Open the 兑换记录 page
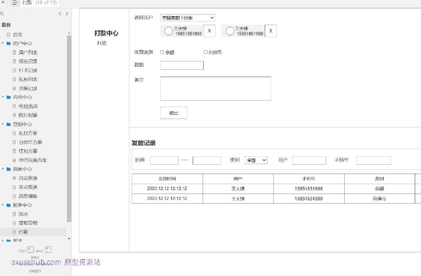The width and height of the screenshot is (421, 276). click(28, 88)
